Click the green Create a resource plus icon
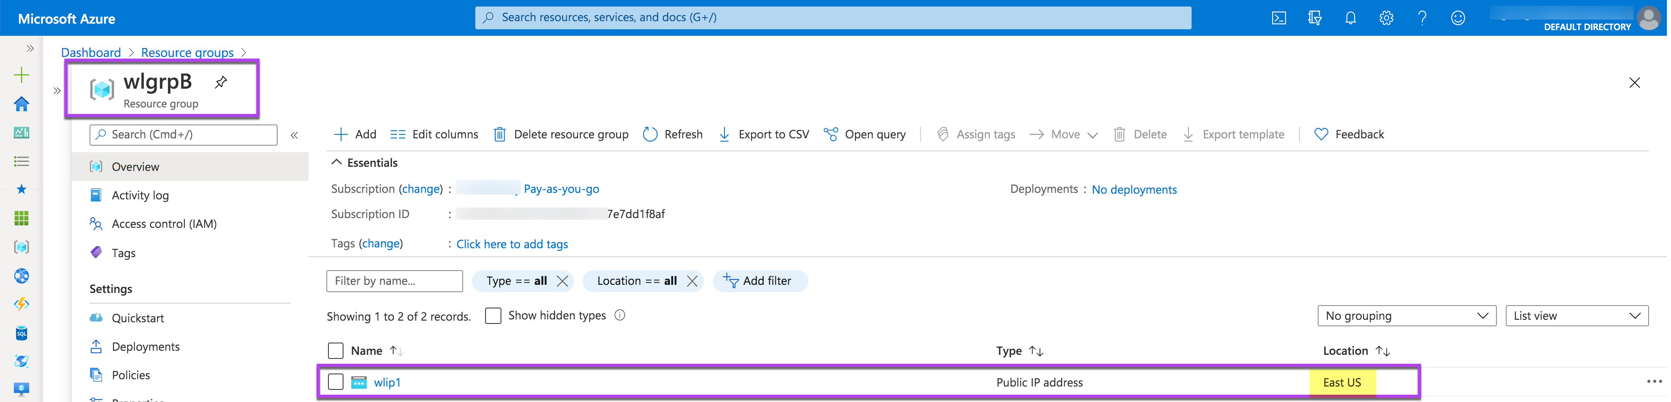 [22, 75]
